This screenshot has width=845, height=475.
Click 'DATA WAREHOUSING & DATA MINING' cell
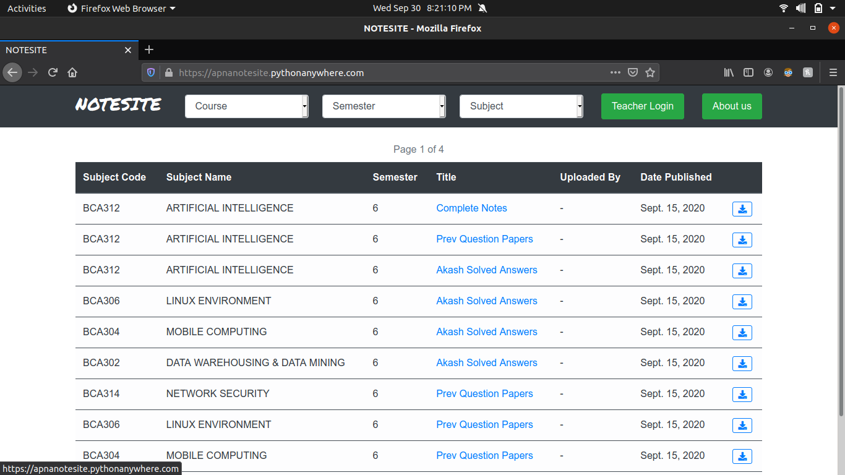255,362
